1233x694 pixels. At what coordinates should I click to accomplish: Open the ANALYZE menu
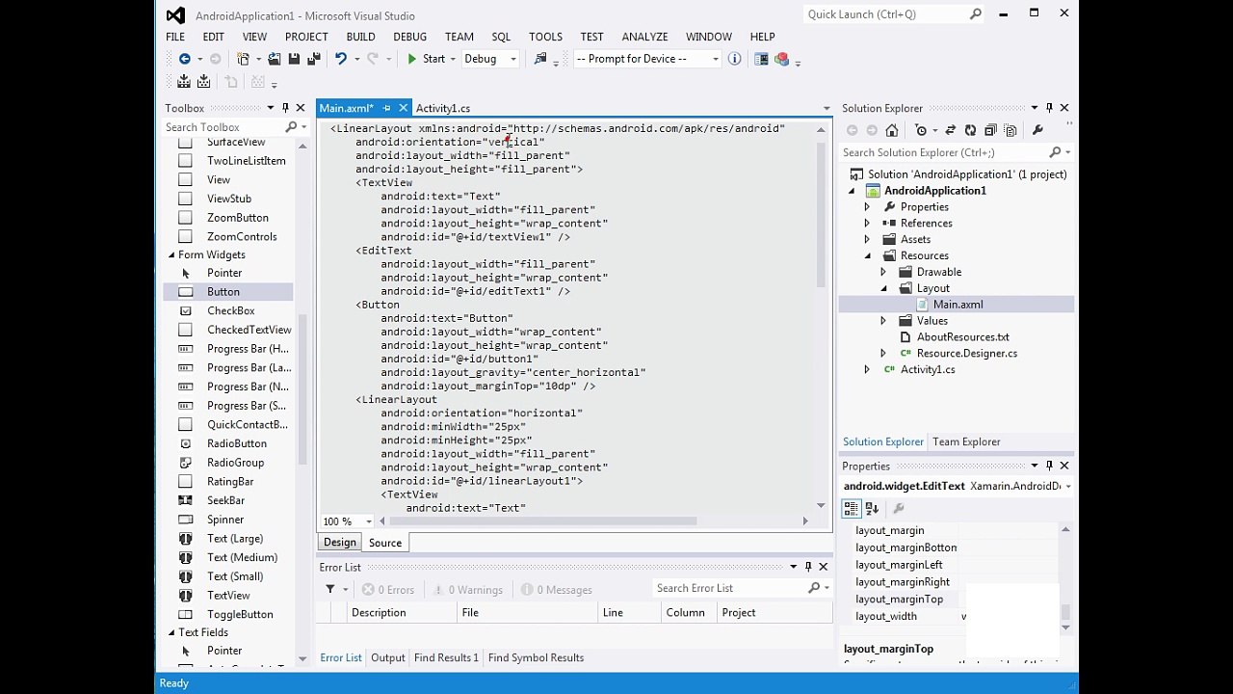tap(644, 37)
